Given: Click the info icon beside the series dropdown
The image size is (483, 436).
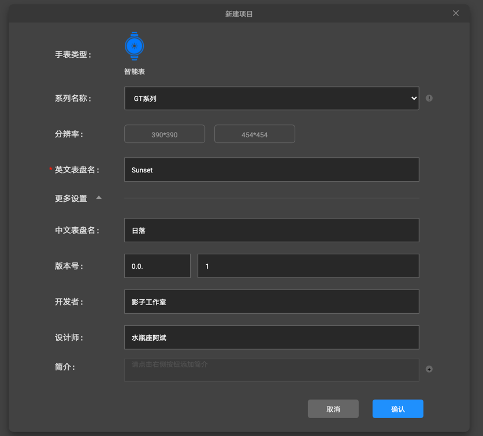Looking at the screenshot, I should click(429, 98).
